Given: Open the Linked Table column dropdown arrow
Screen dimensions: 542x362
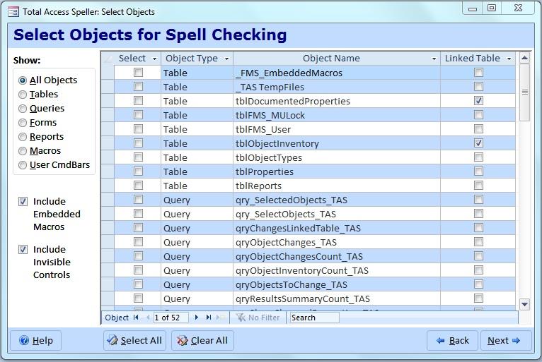Looking at the screenshot, I should click(509, 59).
